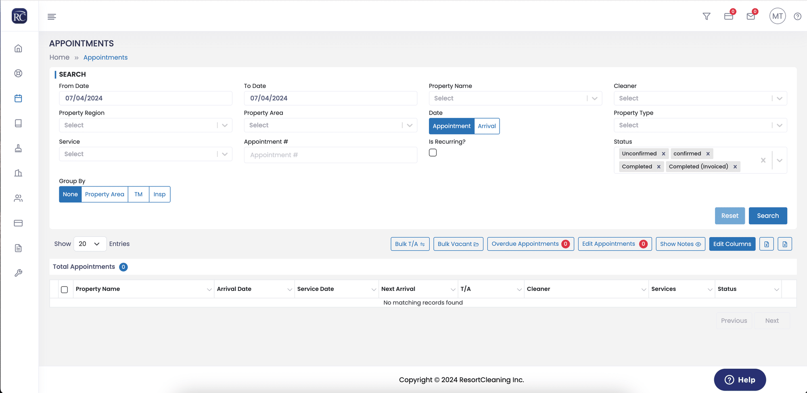
Task: Click the help question mark icon top right
Action: (x=797, y=17)
